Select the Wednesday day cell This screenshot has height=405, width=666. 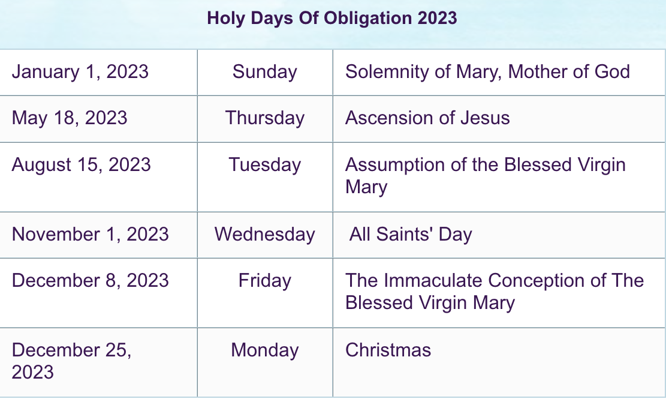(x=264, y=235)
